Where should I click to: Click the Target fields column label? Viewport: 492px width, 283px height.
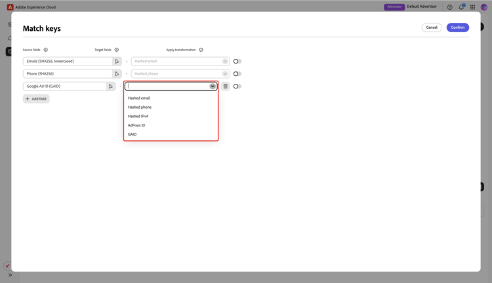point(102,50)
